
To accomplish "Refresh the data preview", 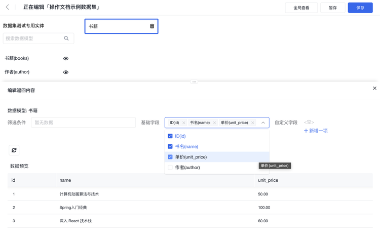I will tap(14, 150).
